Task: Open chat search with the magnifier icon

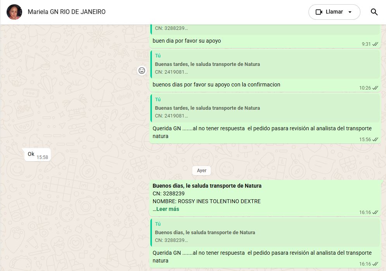Action: click(x=374, y=12)
